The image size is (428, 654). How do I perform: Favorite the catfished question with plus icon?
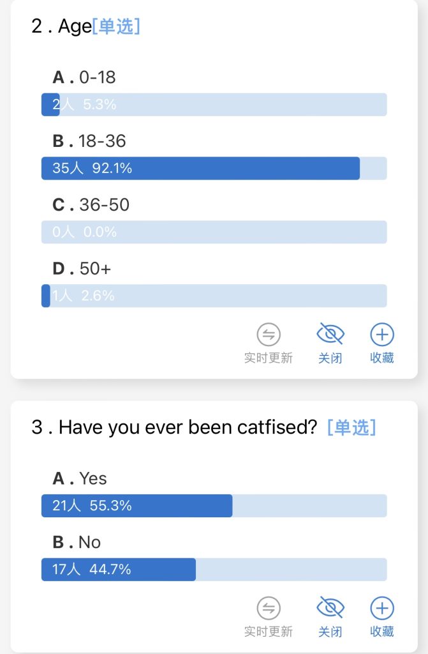click(381, 608)
